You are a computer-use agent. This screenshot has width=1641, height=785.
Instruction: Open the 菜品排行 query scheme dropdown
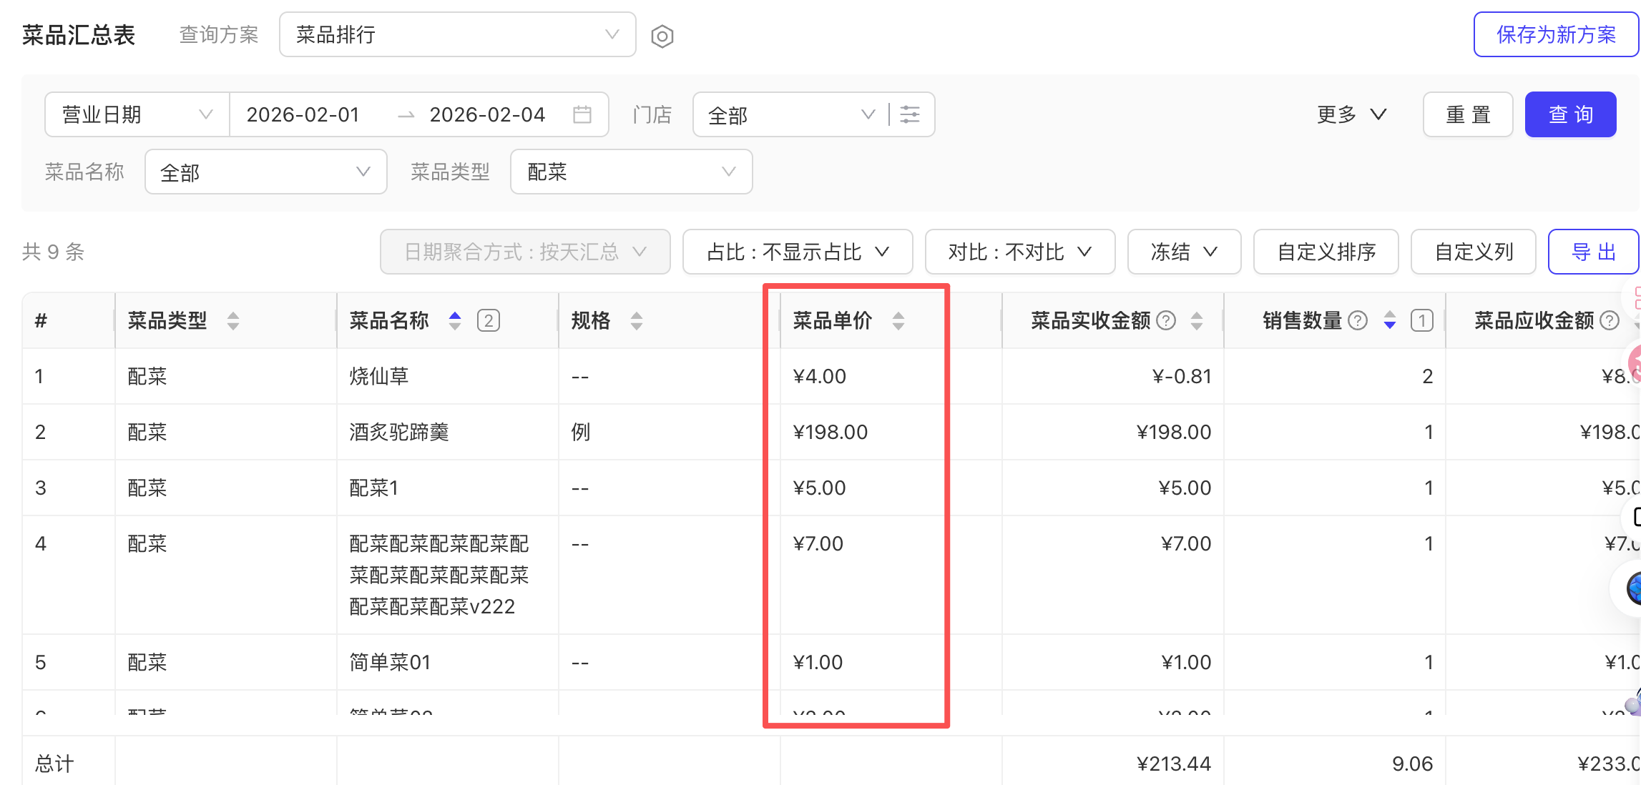[458, 34]
